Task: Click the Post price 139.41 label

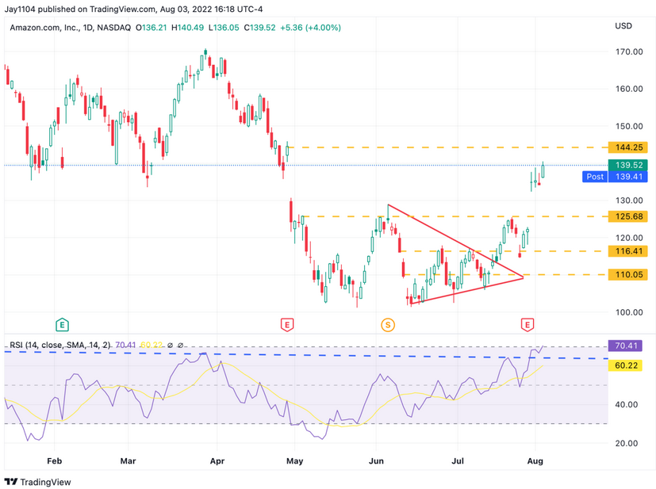Action: click(628, 177)
